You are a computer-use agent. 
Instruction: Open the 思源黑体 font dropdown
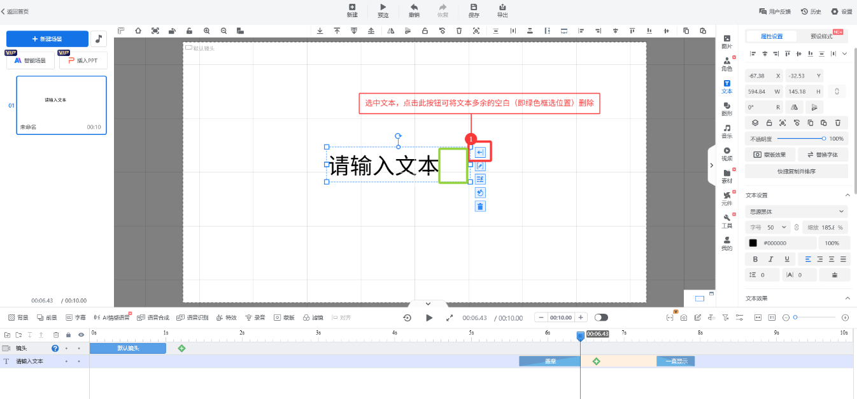coord(796,211)
